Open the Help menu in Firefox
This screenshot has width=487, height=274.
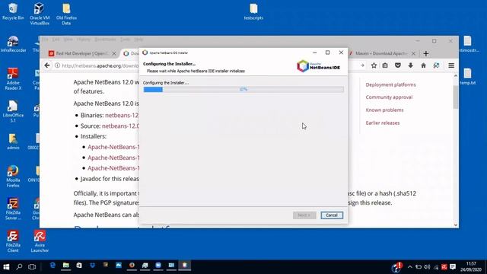(x=138, y=40)
